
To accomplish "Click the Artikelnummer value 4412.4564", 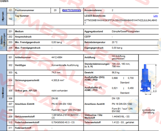I will (57, 57).
